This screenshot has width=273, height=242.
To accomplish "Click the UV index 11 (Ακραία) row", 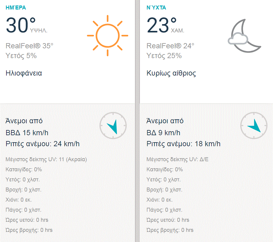I will click(46, 159).
